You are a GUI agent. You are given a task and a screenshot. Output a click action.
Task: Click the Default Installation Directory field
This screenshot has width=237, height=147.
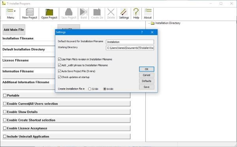coord(29,54)
